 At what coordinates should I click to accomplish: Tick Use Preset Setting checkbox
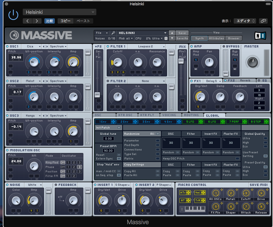point(265,156)
